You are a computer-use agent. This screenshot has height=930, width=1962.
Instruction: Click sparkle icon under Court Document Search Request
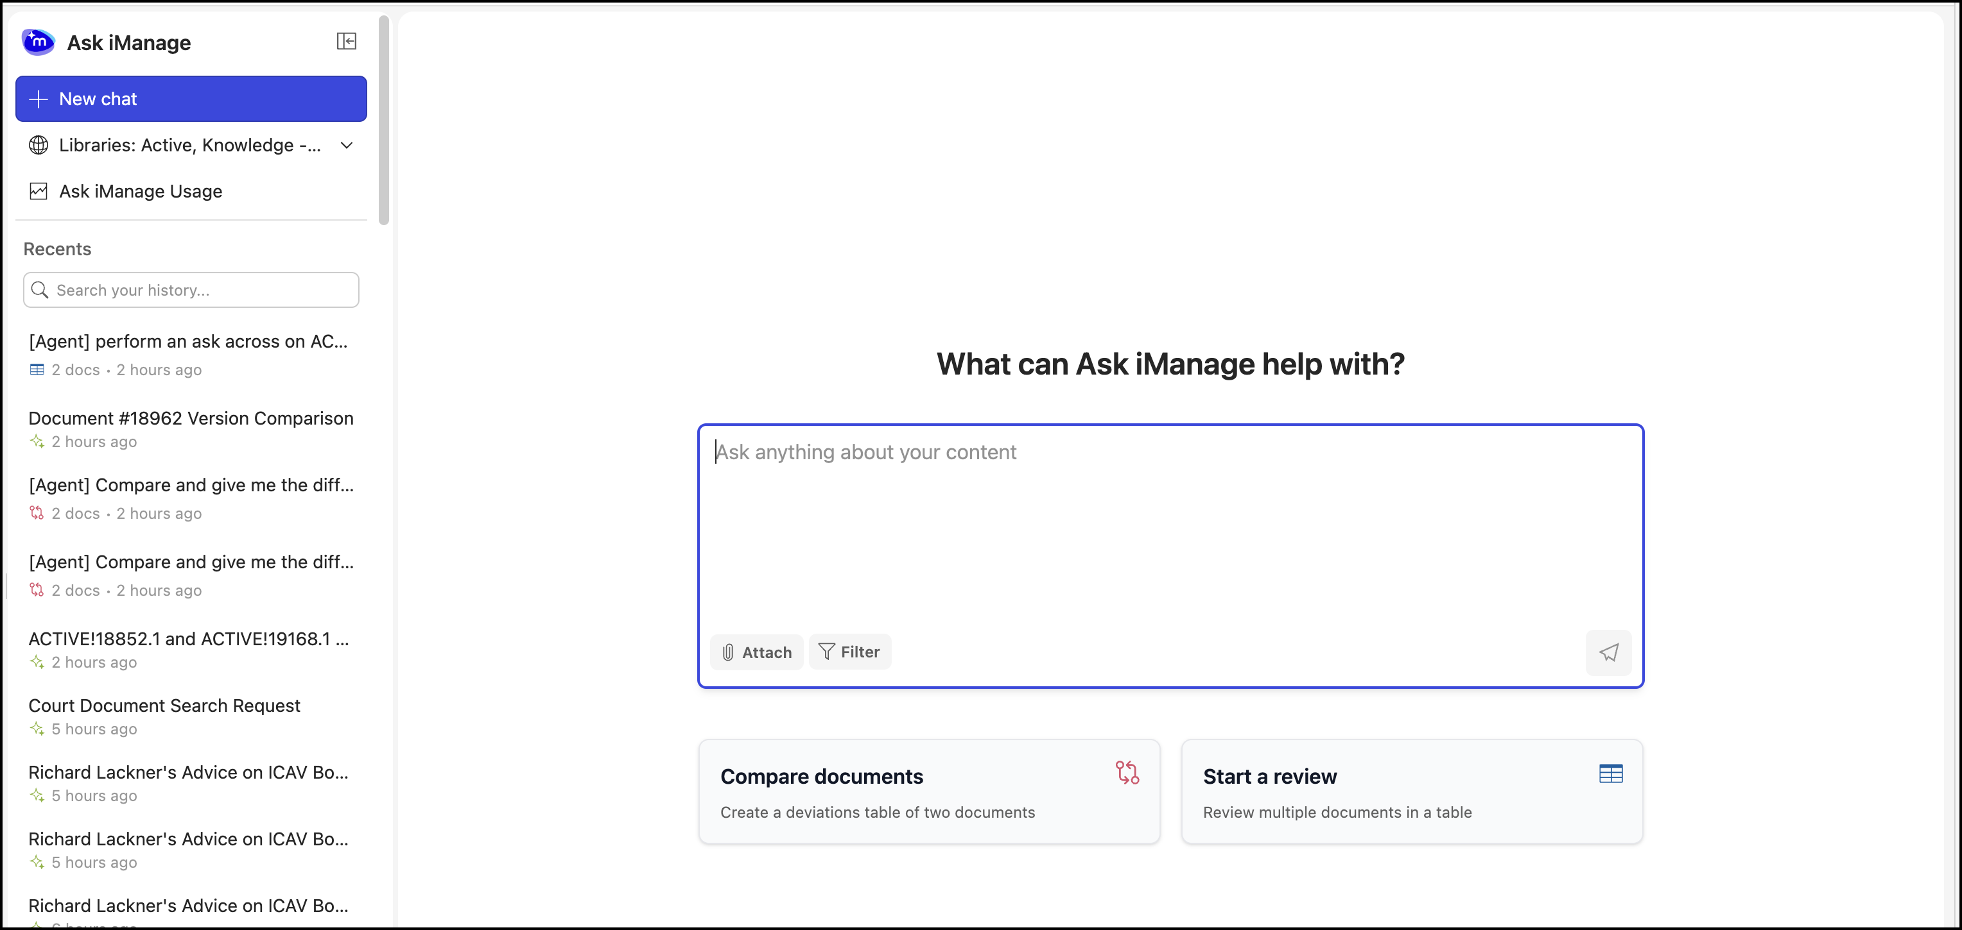click(37, 729)
